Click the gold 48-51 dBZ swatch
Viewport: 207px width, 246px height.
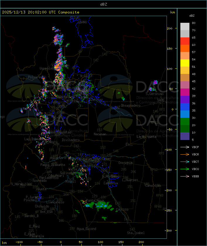[x=185, y=70]
